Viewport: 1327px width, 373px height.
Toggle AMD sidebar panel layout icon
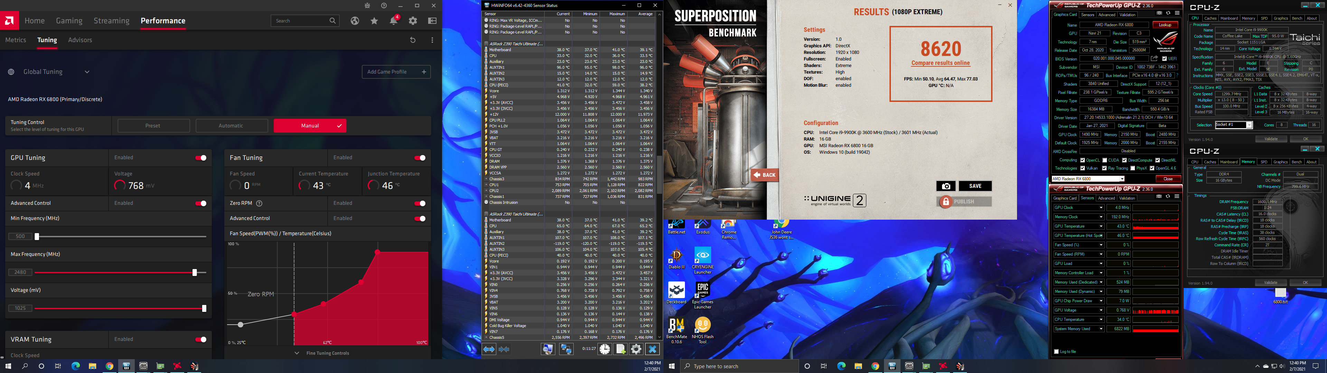[x=432, y=21]
